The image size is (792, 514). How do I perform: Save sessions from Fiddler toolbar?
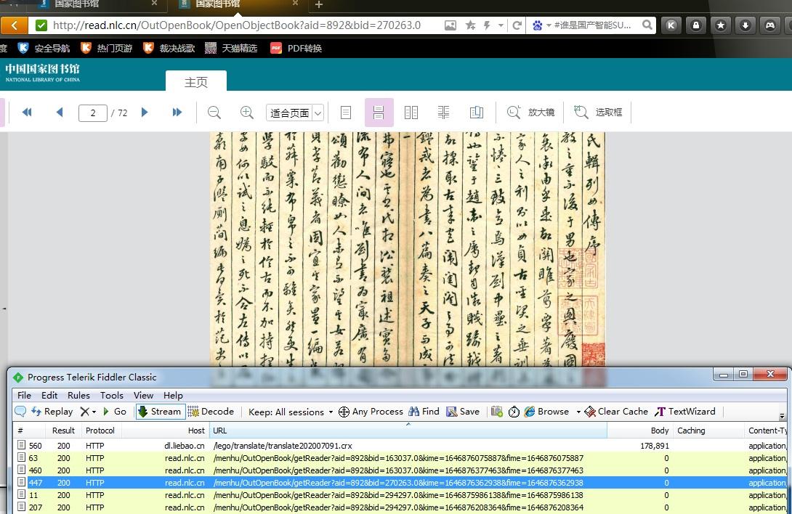(463, 412)
